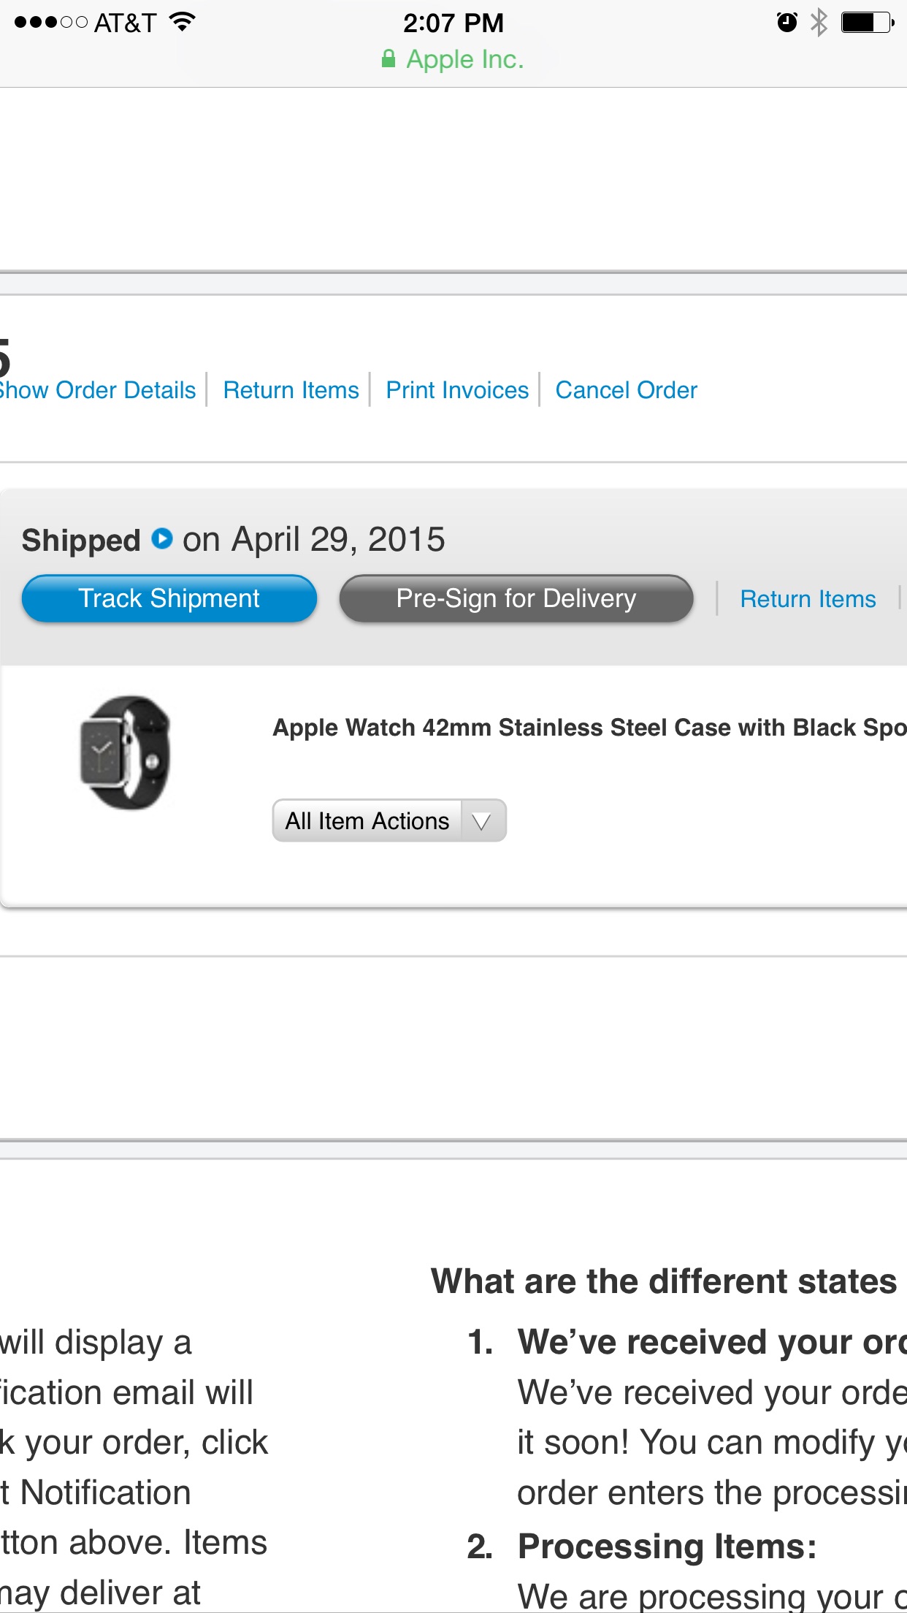
Task: Tap the blue arrow icon beside Shipped
Action: click(162, 539)
